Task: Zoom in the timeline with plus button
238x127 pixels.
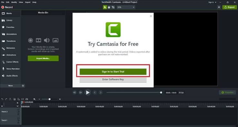Action: pyautogui.click(x=60, y=99)
